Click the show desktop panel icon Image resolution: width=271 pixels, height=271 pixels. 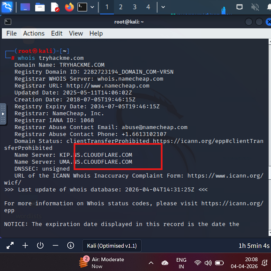[x=25, y=7]
